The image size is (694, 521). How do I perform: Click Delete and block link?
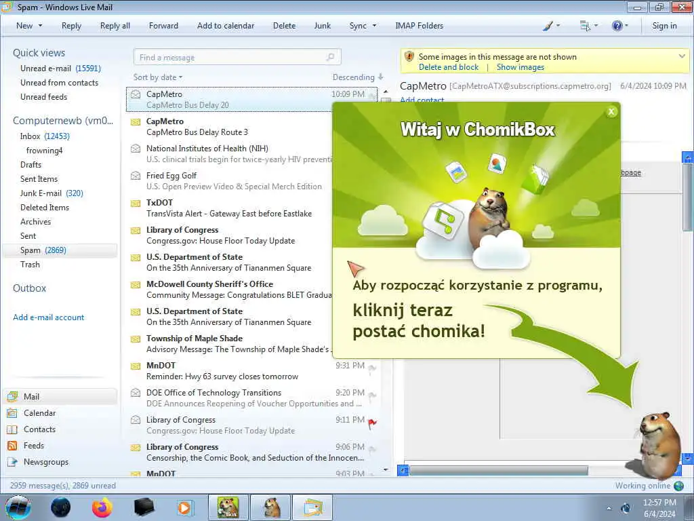coord(449,67)
